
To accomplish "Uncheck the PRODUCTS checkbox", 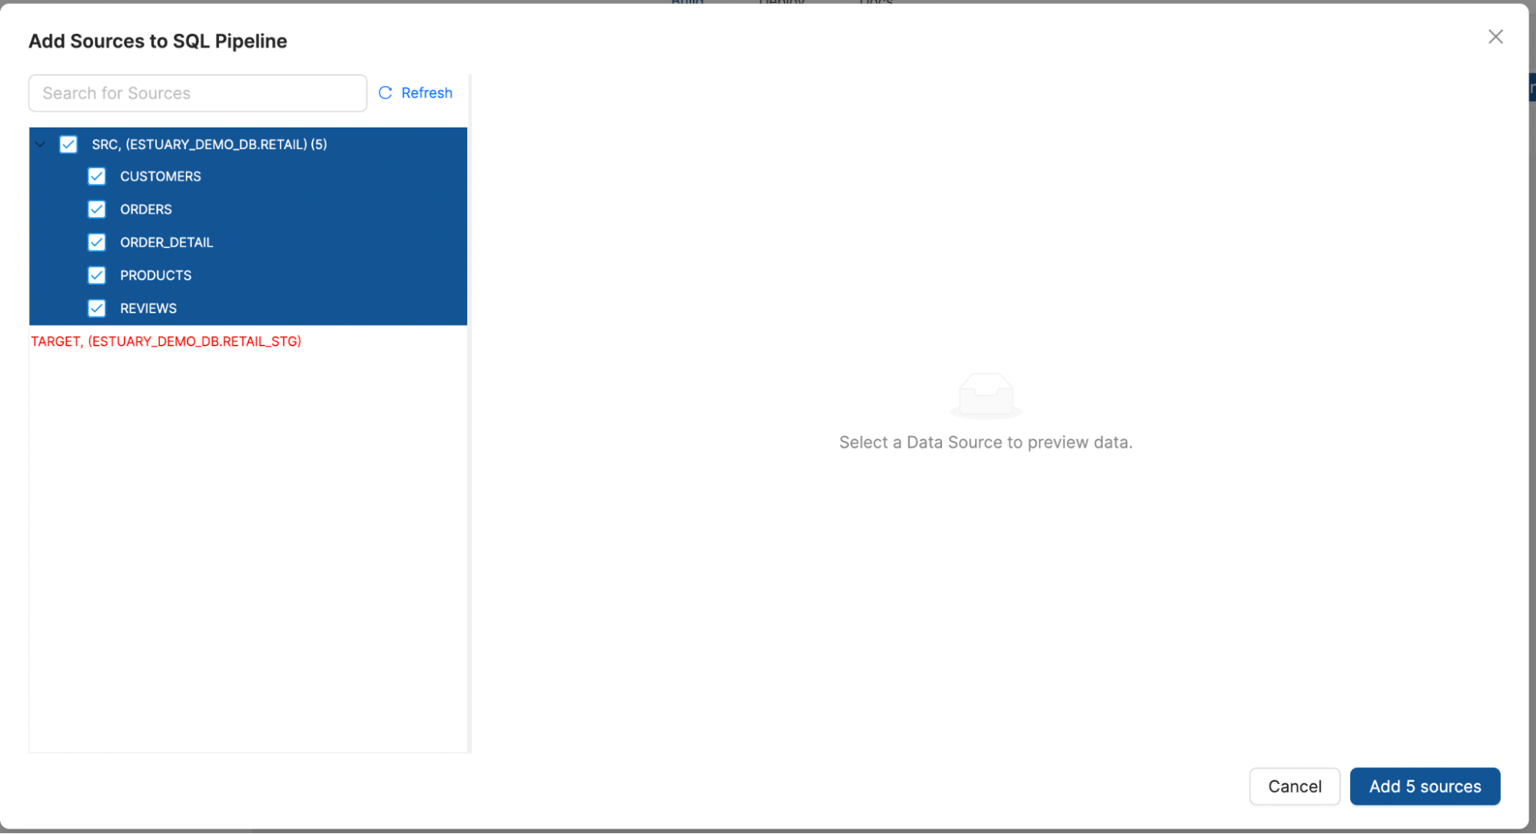I will [x=97, y=275].
